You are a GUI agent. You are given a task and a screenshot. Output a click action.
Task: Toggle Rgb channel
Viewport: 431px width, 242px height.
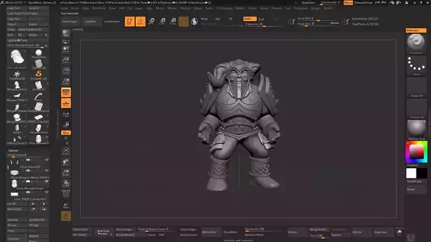coord(217,19)
